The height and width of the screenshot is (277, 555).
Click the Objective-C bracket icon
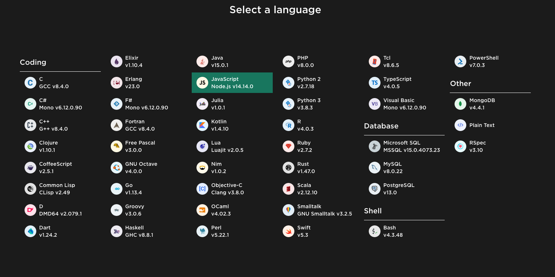pyautogui.click(x=202, y=189)
